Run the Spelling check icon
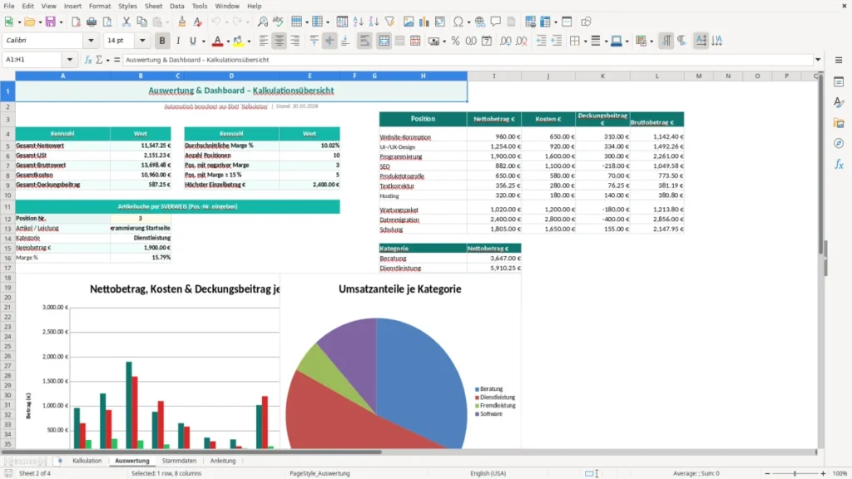This screenshot has width=852, height=479. click(278, 22)
